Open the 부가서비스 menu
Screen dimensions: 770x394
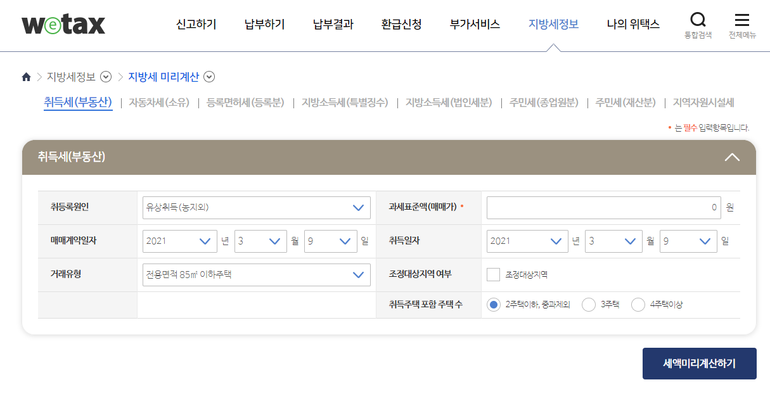point(475,25)
